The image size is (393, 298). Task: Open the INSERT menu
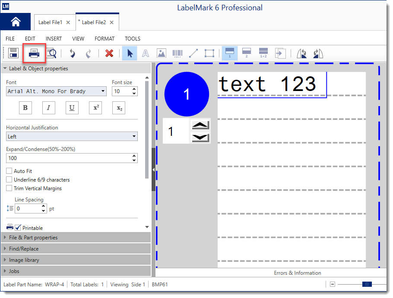tap(54, 38)
